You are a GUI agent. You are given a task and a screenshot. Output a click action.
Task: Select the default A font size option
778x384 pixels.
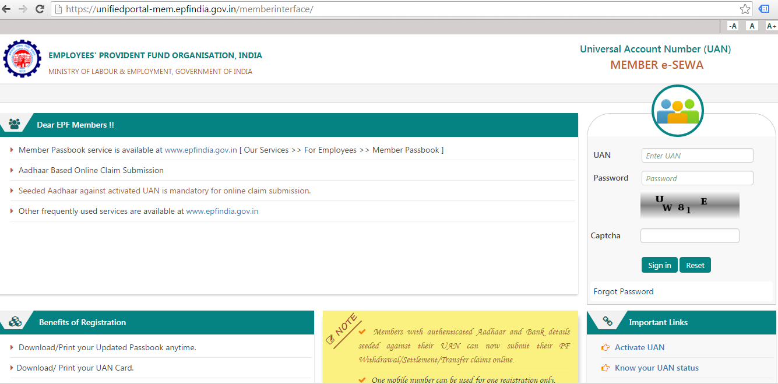752,26
